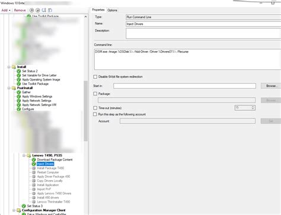Screen dimensions: 281x215
Task: Collapse the Install group in the tree
Action: pyautogui.click(x=9, y=67)
